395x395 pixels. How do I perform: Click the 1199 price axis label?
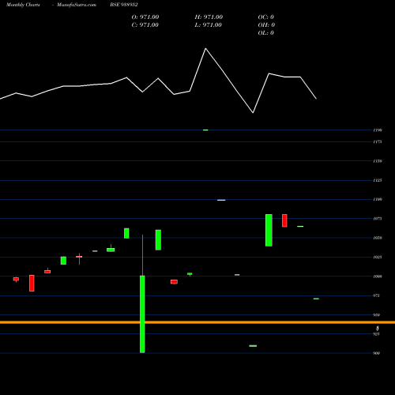coord(378,130)
